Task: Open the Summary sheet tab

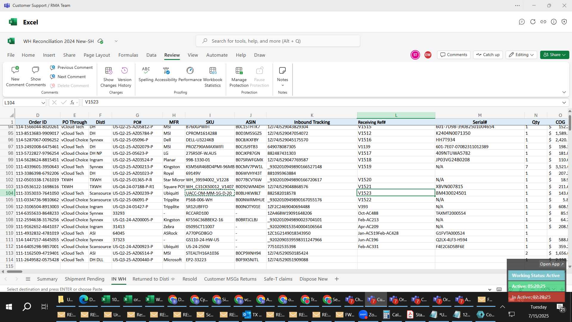Action: coord(47,279)
